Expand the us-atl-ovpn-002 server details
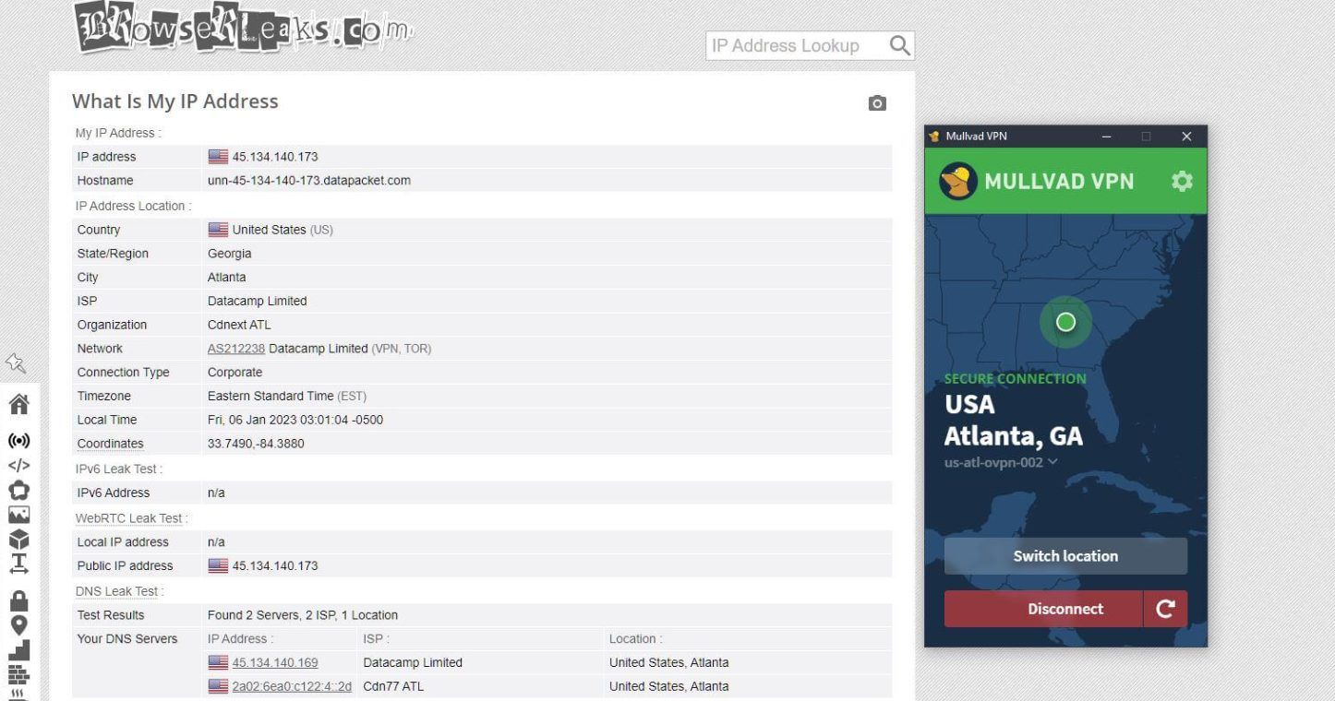 (1001, 462)
